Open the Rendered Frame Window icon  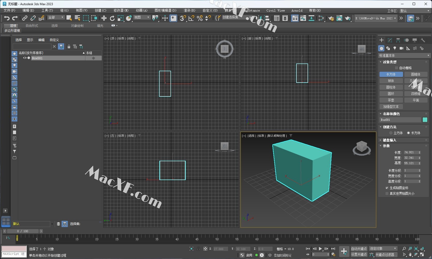tap(339, 18)
